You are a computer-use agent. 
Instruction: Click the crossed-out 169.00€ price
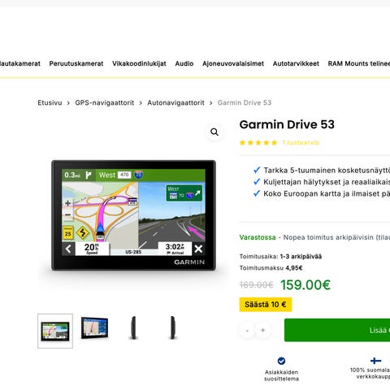[x=257, y=285]
